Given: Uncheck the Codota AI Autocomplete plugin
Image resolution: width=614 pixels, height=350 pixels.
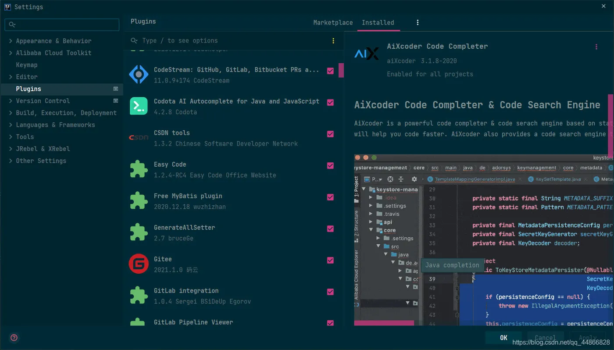Looking at the screenshot, I should coord(330,102).
